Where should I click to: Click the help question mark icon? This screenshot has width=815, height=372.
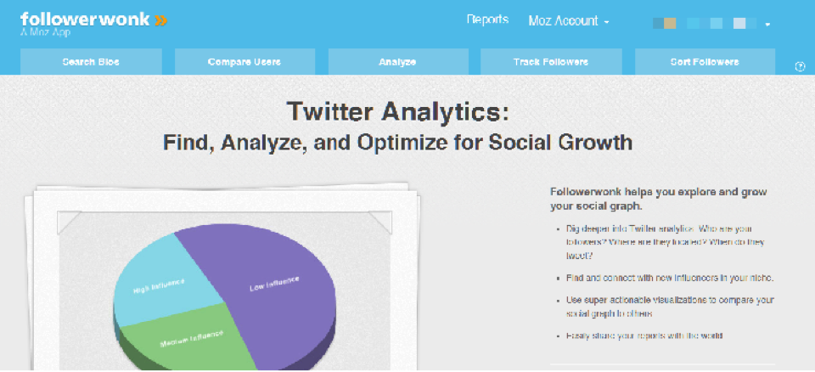point(800,67)
